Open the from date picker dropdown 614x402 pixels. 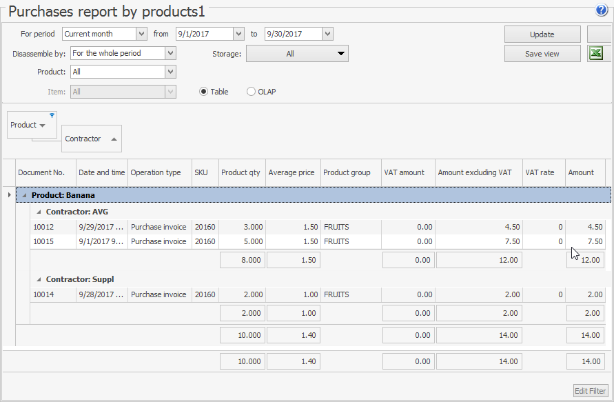click(x=239, y=34)
